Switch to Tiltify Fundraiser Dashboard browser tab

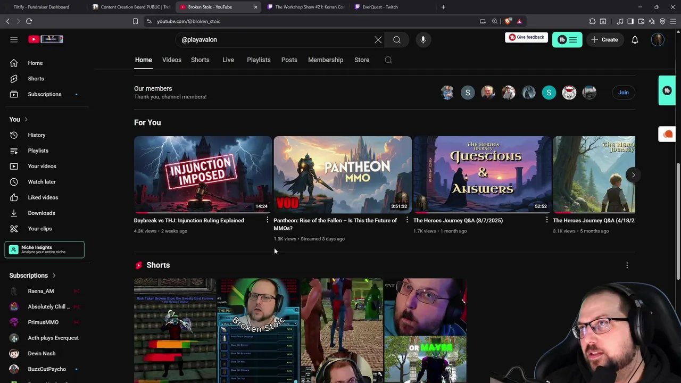41,7
